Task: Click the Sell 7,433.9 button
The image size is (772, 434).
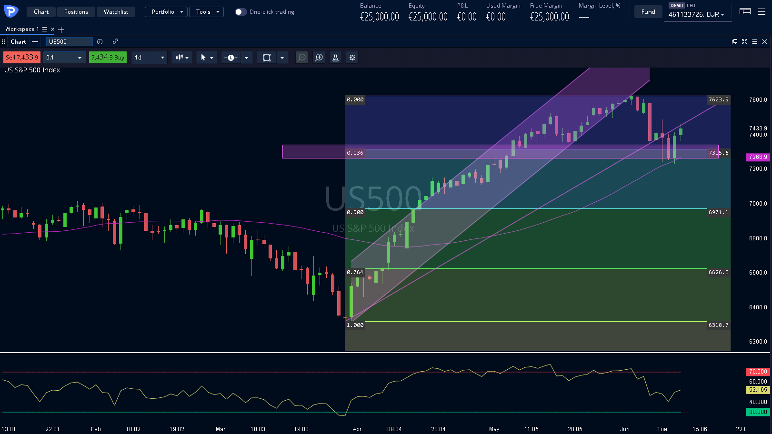Action: pos(22,58)
